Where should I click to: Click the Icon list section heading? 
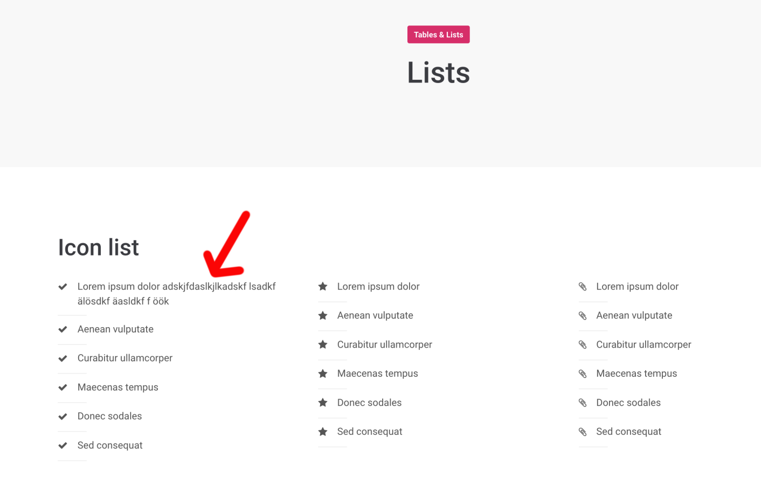point(99,248)
